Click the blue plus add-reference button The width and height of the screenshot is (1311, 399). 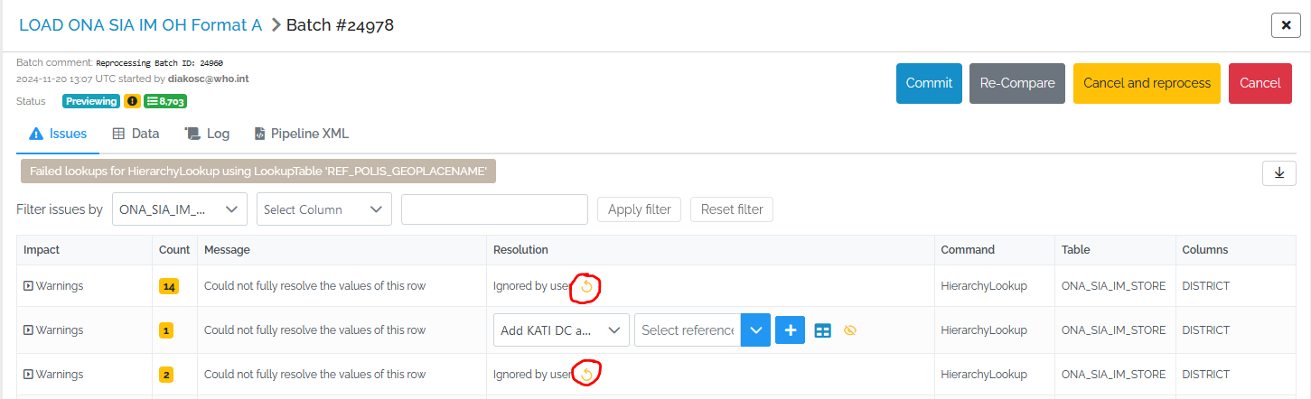coord(790,330)
